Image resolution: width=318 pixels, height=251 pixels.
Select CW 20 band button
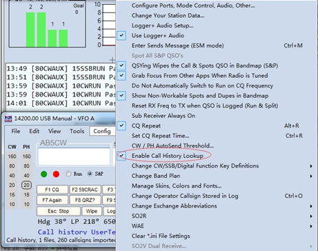coord(12,185)
